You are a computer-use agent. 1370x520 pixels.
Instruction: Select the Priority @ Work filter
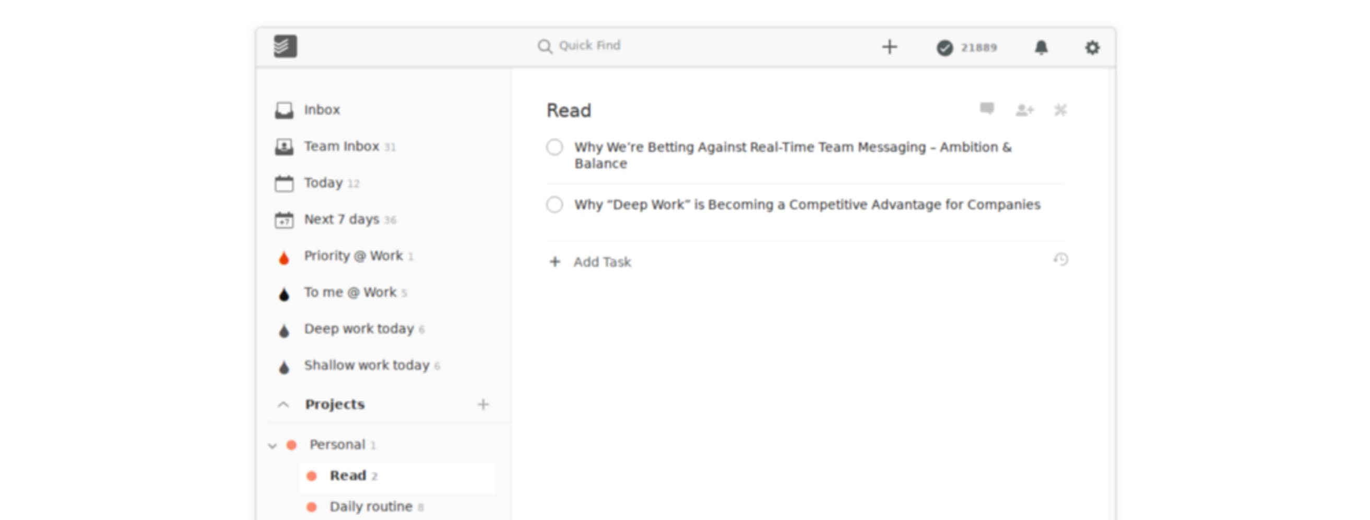353,256
